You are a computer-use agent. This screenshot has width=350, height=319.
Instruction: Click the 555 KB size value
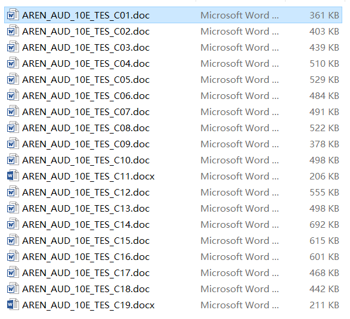pos(324,192)
